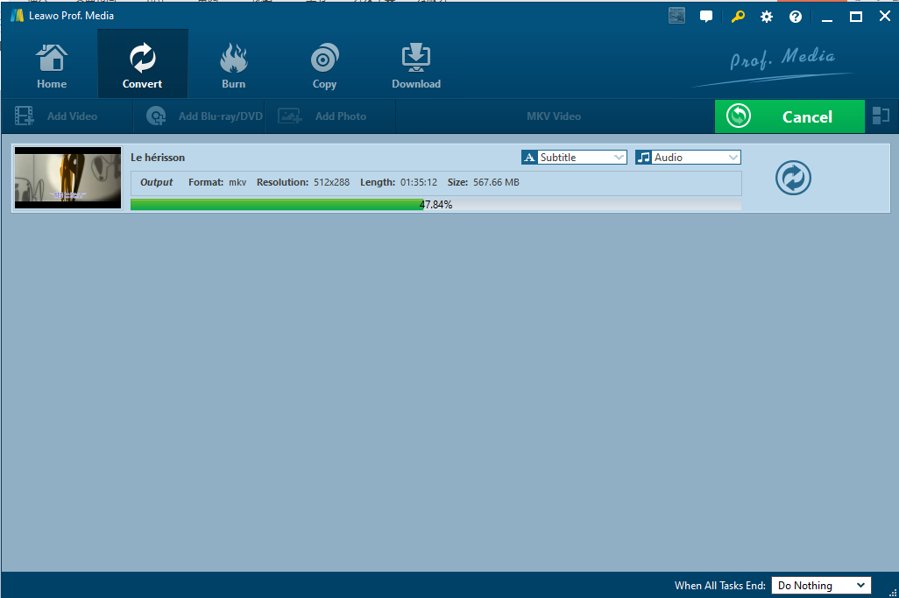899x598 pixels.
Task: Open the MKV Video format profile
Action: pos(554,116)
